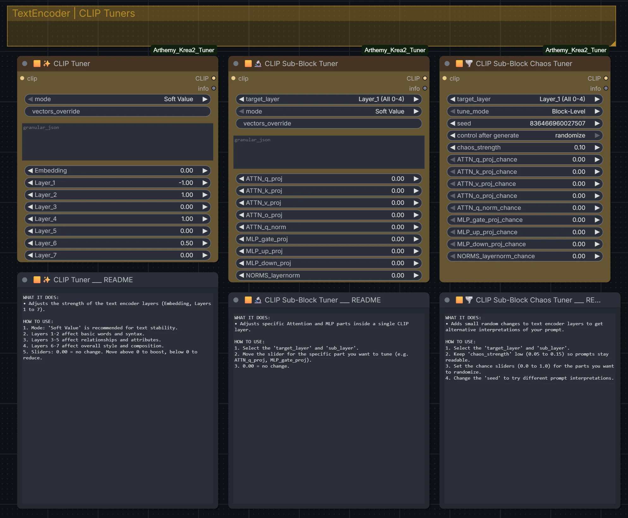
Task: Increase chaos_strength with right arrow
Action: (x=597, y=147)
